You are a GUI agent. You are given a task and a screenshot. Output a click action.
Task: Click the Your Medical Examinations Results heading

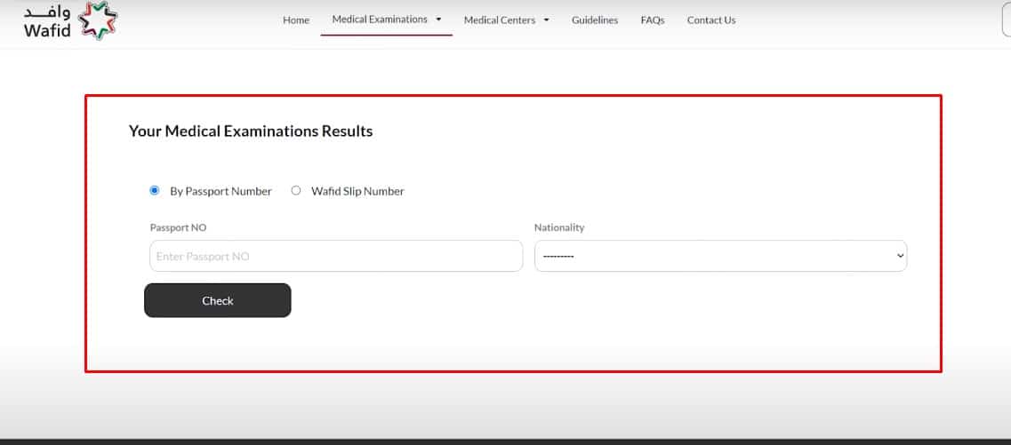click(251, 131)
